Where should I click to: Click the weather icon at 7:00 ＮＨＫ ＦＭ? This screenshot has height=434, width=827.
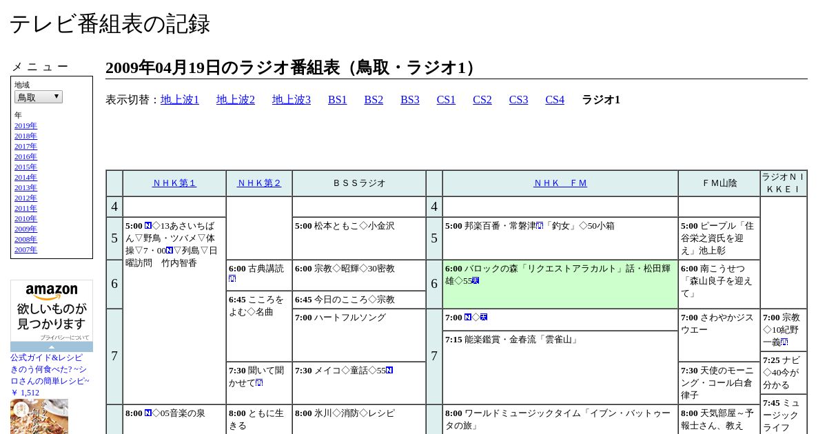click(484, 318)
